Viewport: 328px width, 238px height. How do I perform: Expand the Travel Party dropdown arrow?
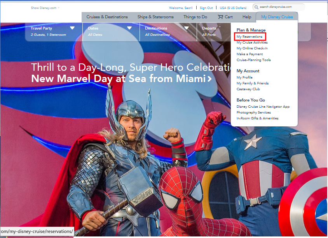[x=72, y=28]
